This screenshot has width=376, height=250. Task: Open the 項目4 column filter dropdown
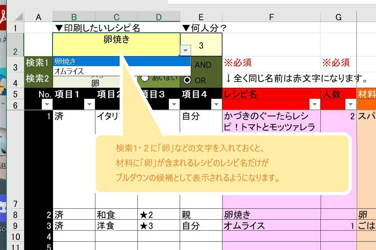(x=217, y=104)
